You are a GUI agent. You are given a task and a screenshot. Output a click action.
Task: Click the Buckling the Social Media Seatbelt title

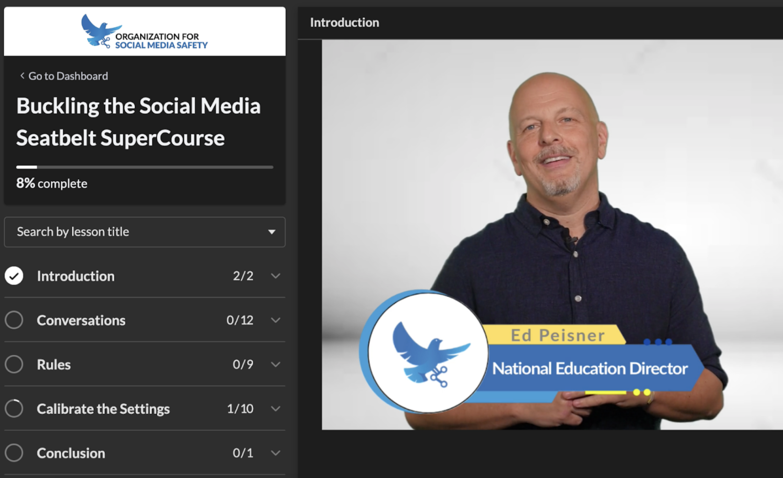pos(139,122)
